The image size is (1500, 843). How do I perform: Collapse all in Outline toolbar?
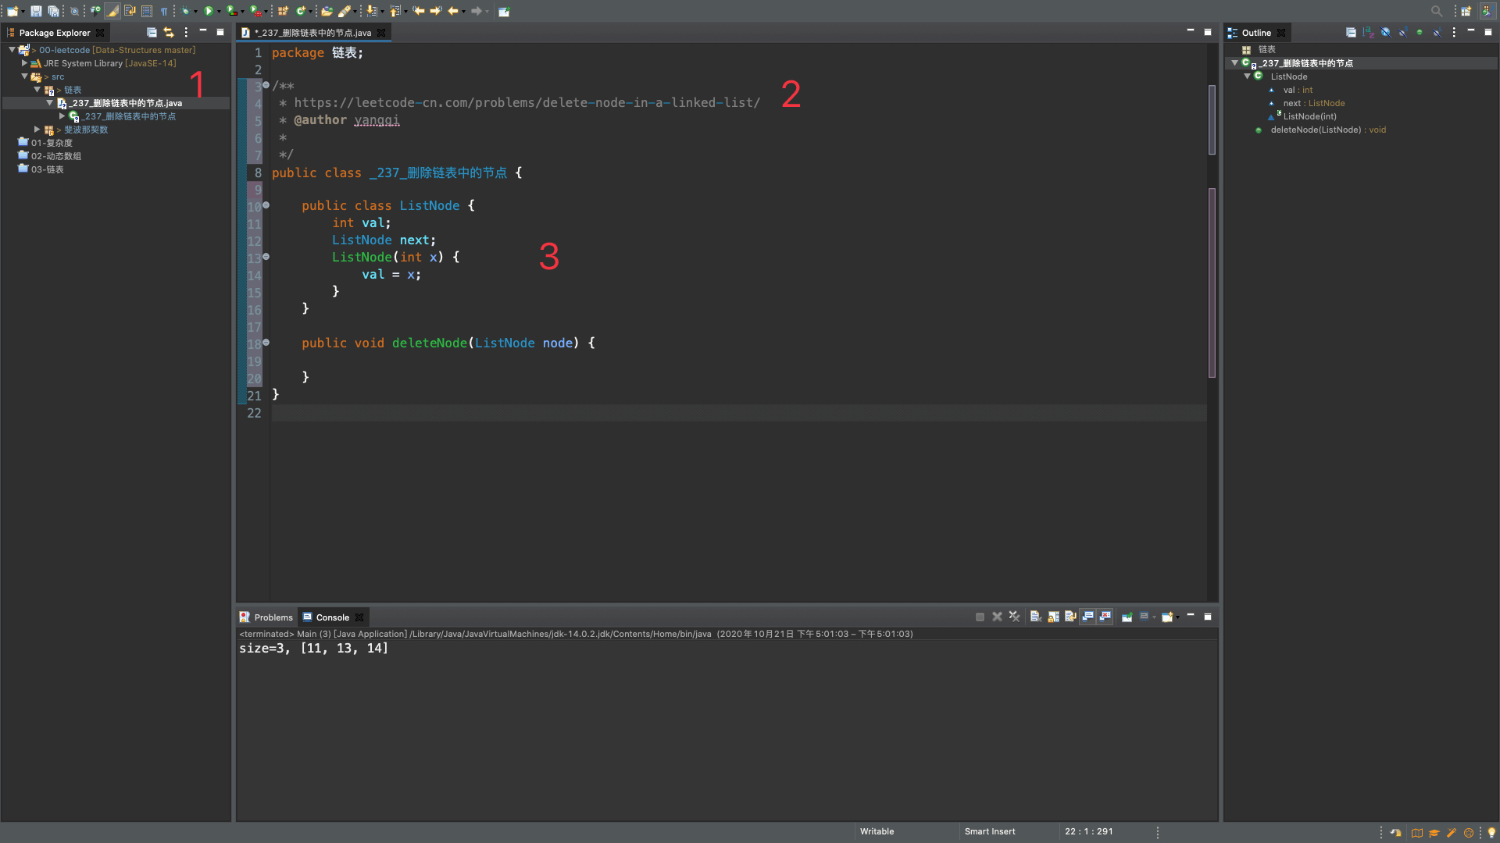click(1351, 32)
